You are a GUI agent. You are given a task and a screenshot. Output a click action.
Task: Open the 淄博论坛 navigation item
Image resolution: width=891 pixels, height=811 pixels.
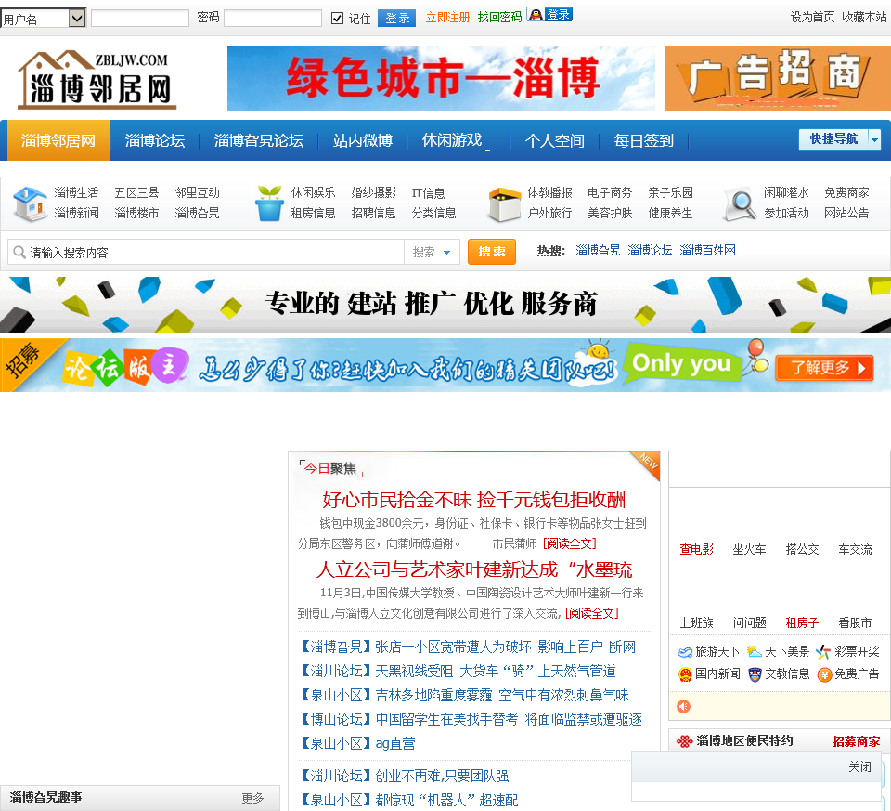tap(155, 140)
